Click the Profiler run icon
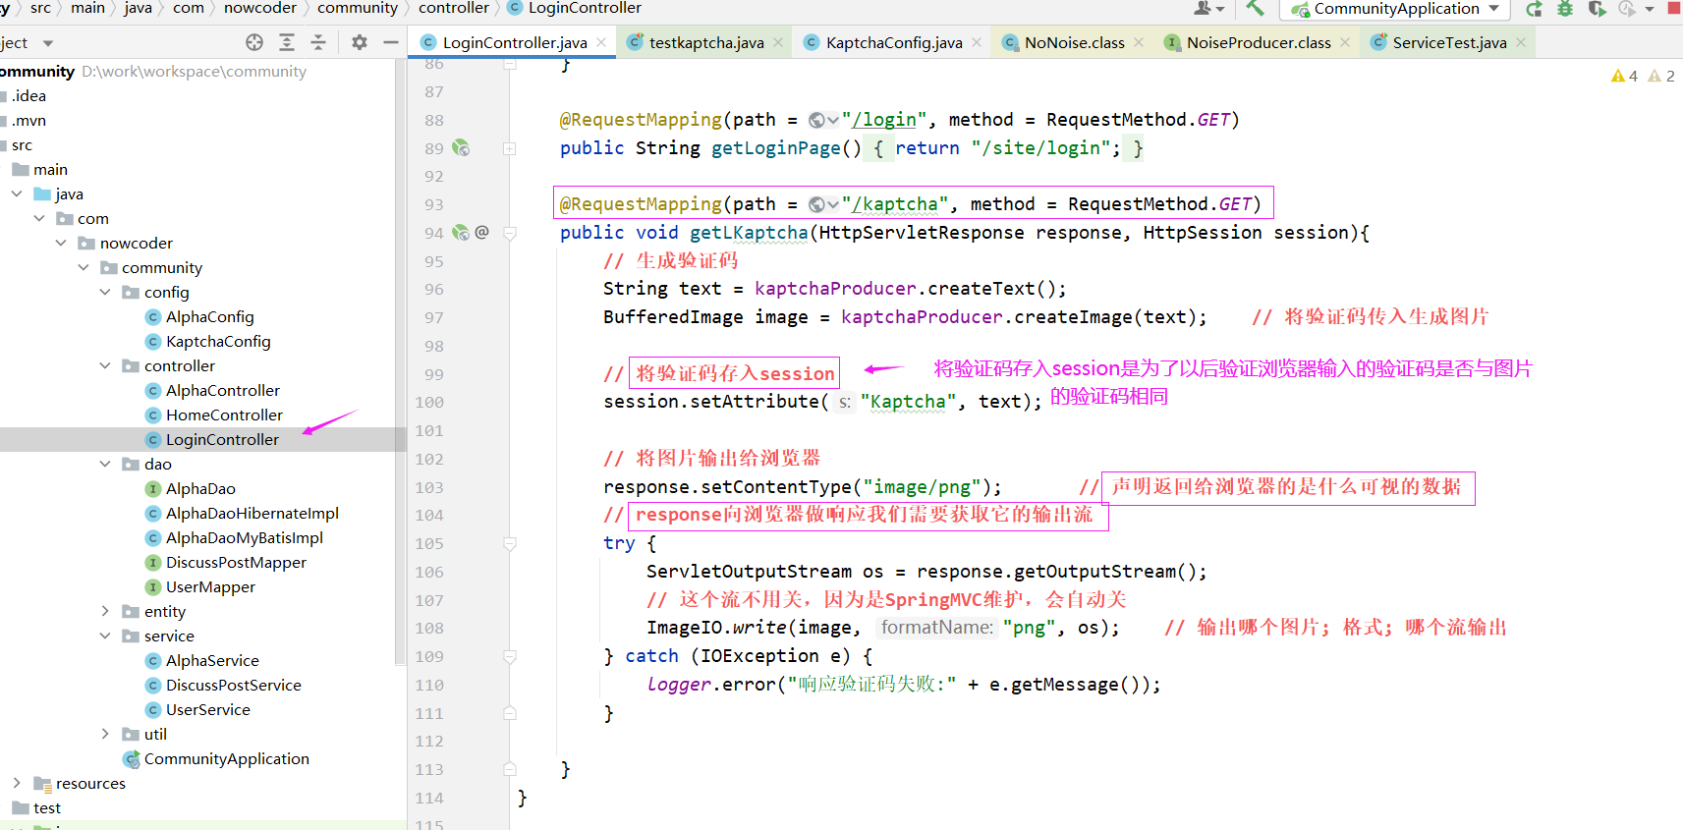The width and height of the screenshot is (1683, 830). click(1627, 9)
